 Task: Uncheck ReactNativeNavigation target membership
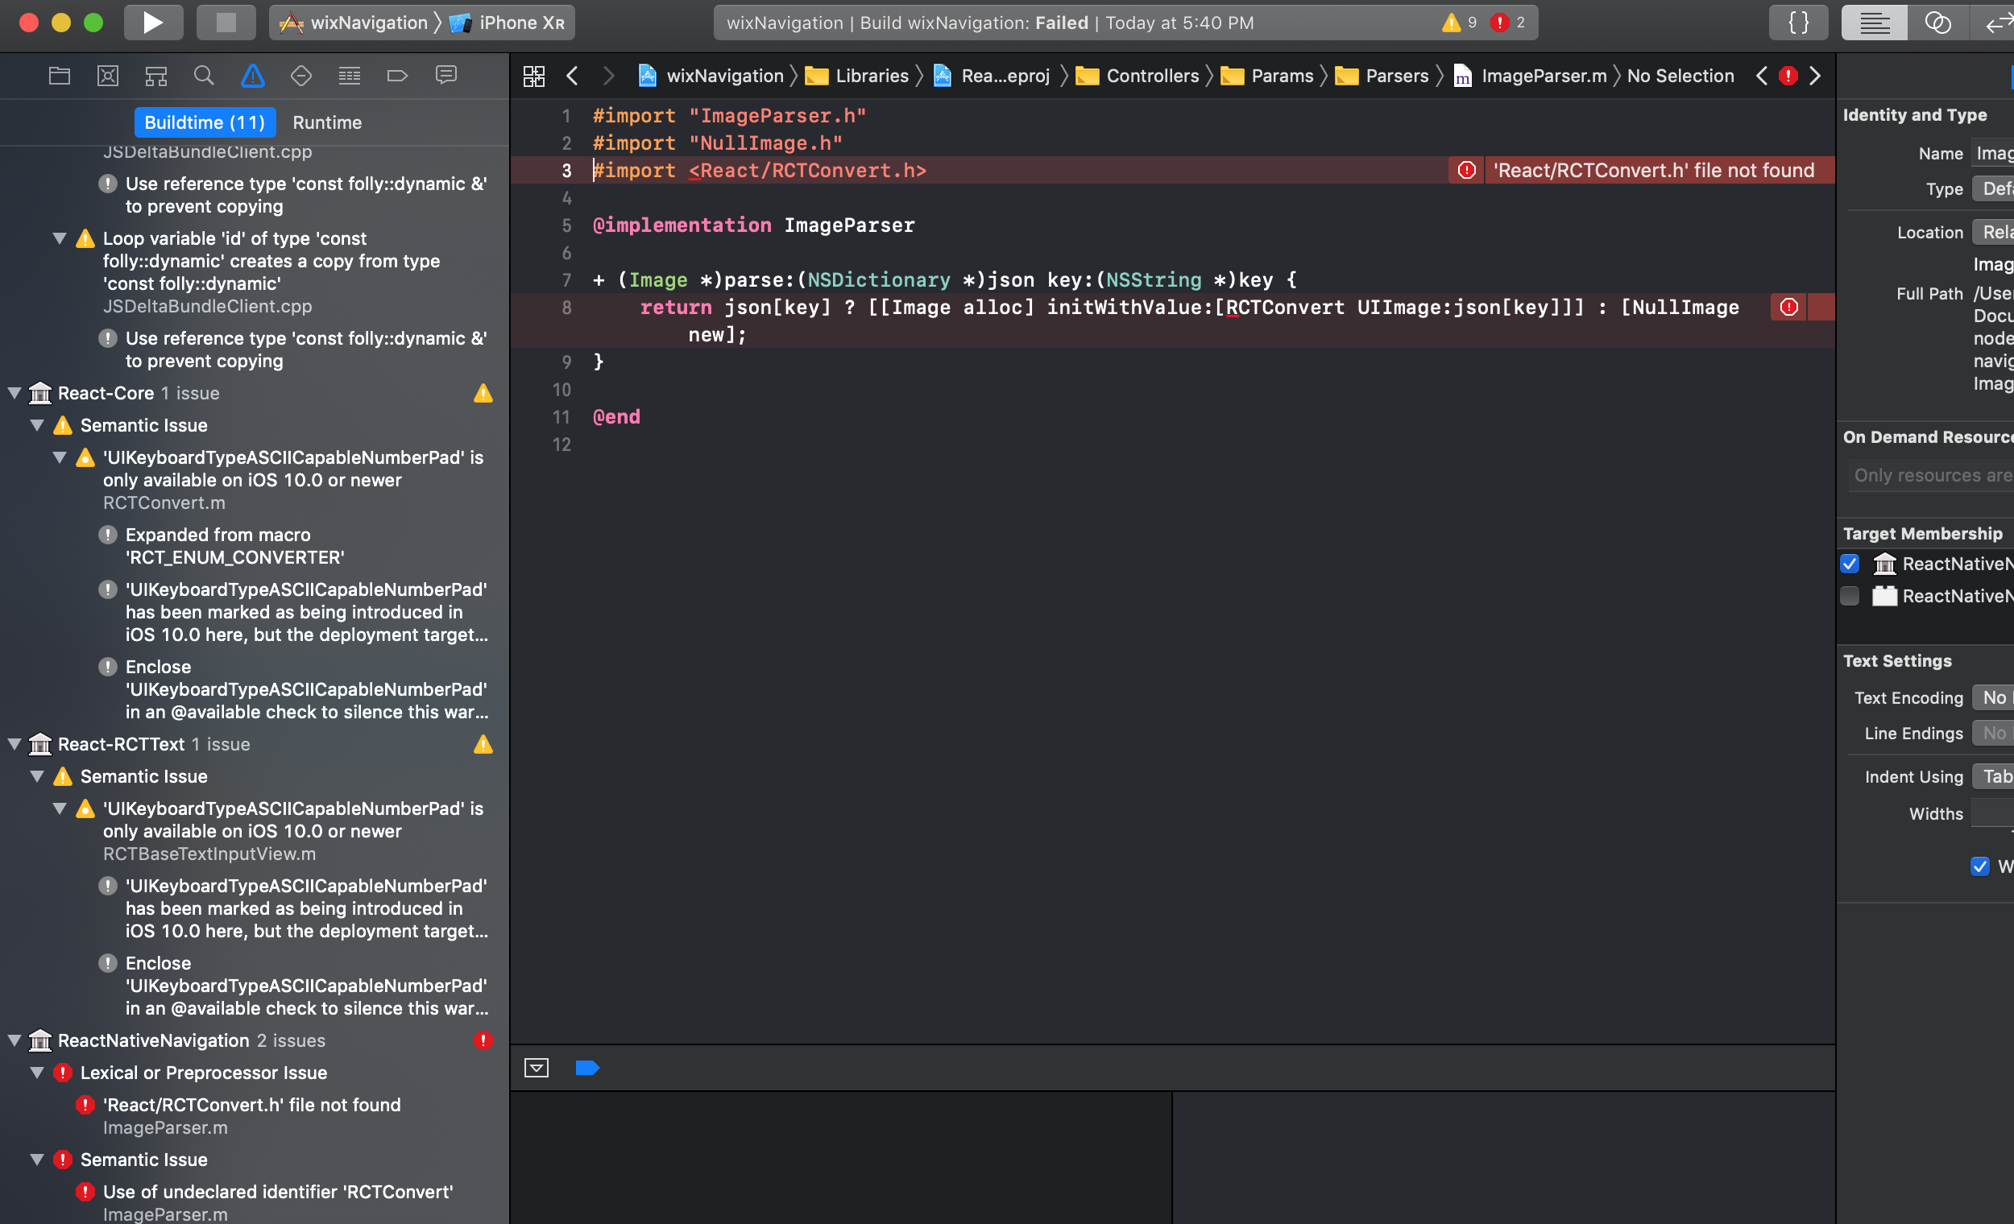(1851, 564)
